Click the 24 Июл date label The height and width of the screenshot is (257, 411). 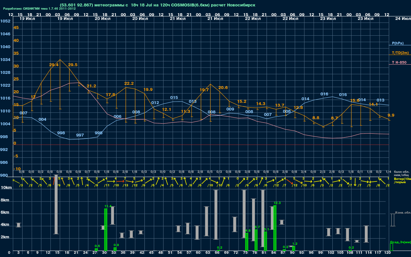pos(402,19)
